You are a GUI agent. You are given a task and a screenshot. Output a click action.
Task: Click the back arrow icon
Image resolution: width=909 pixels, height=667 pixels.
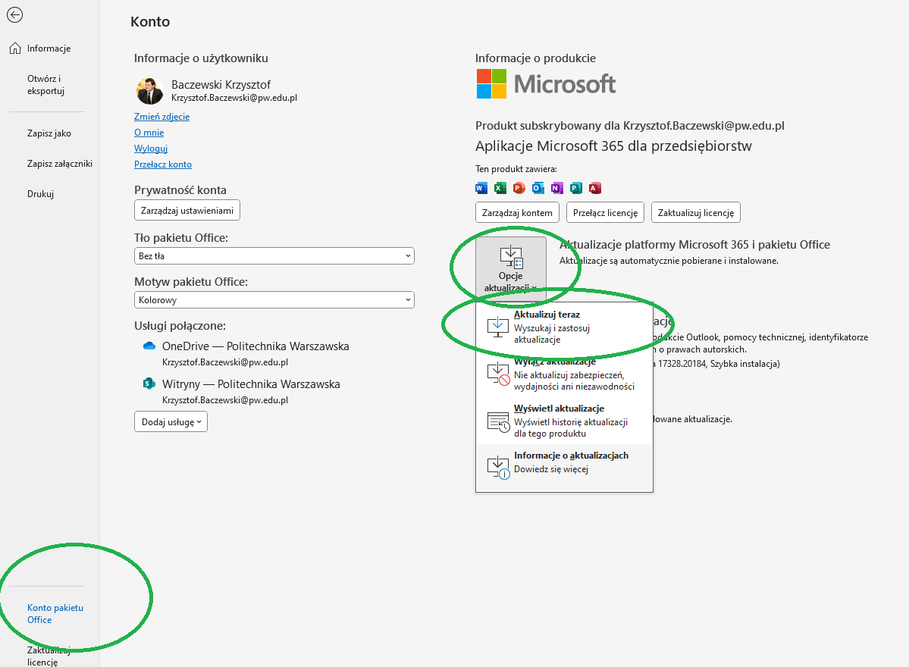click(x=14, y=14)
